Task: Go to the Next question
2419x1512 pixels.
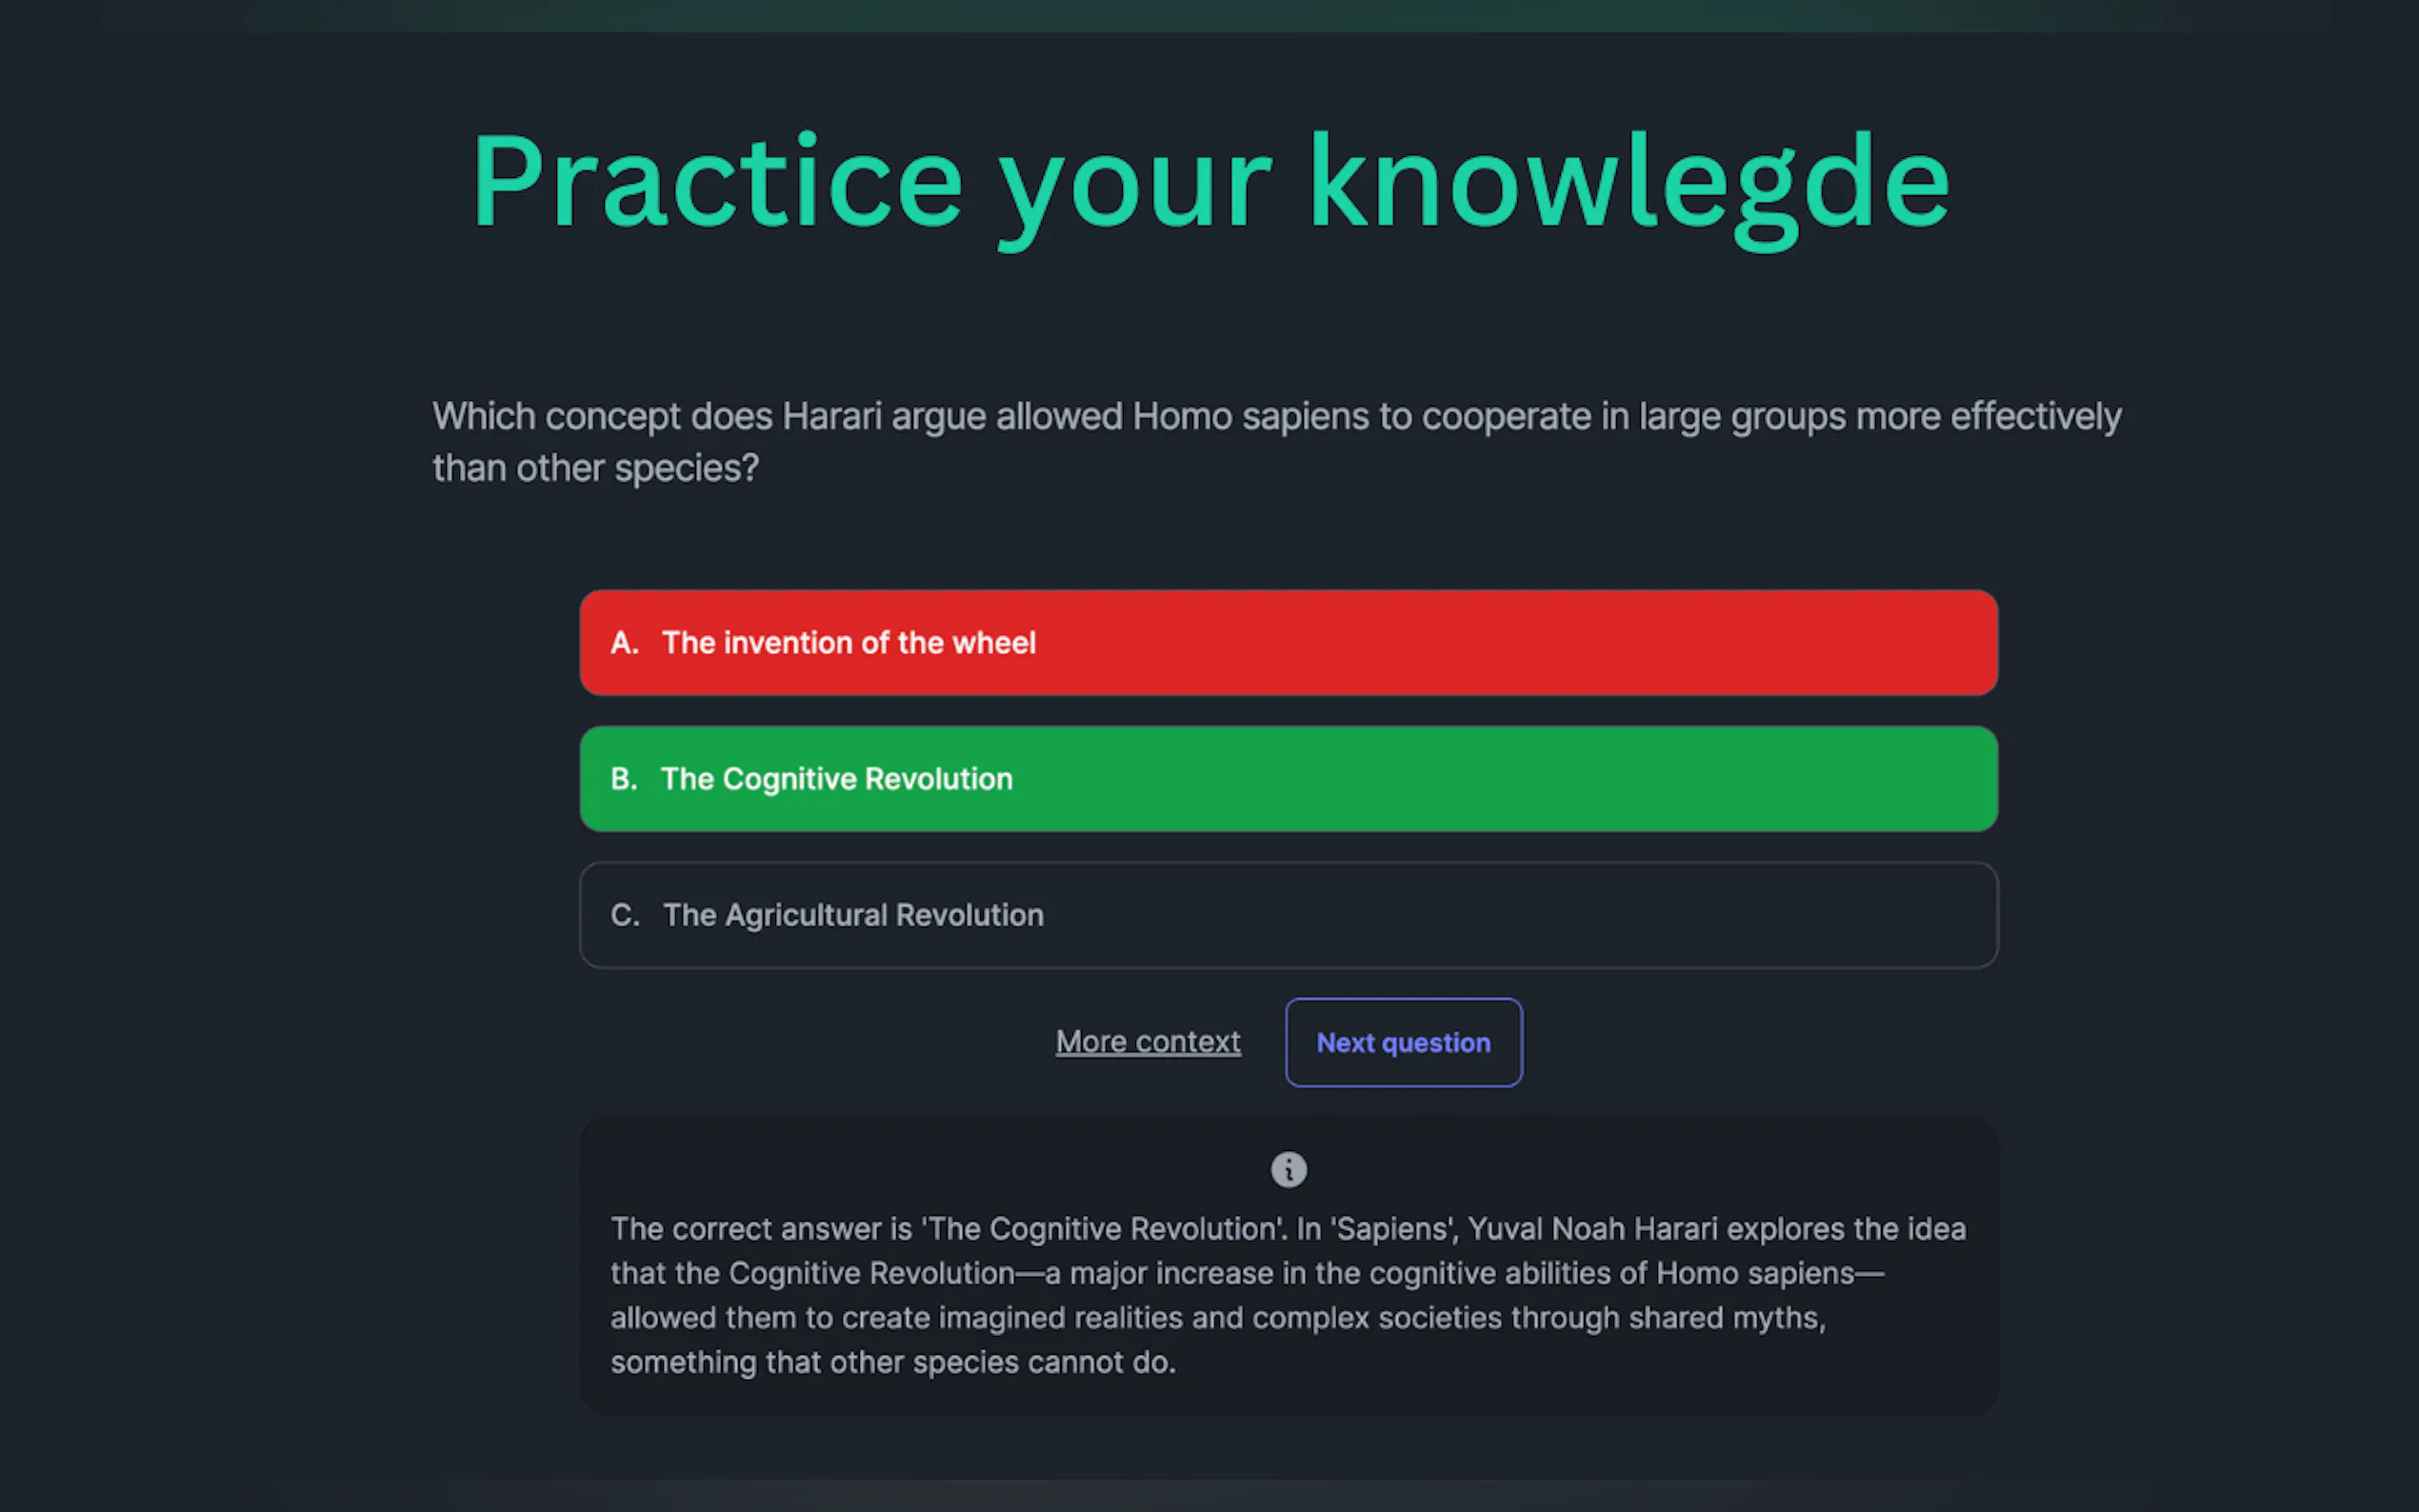Action: (x=1403, y=1042)
